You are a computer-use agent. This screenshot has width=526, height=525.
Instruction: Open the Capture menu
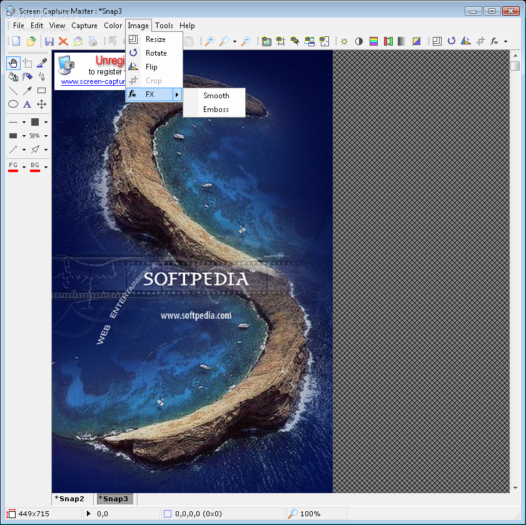[x=84, y=26]
